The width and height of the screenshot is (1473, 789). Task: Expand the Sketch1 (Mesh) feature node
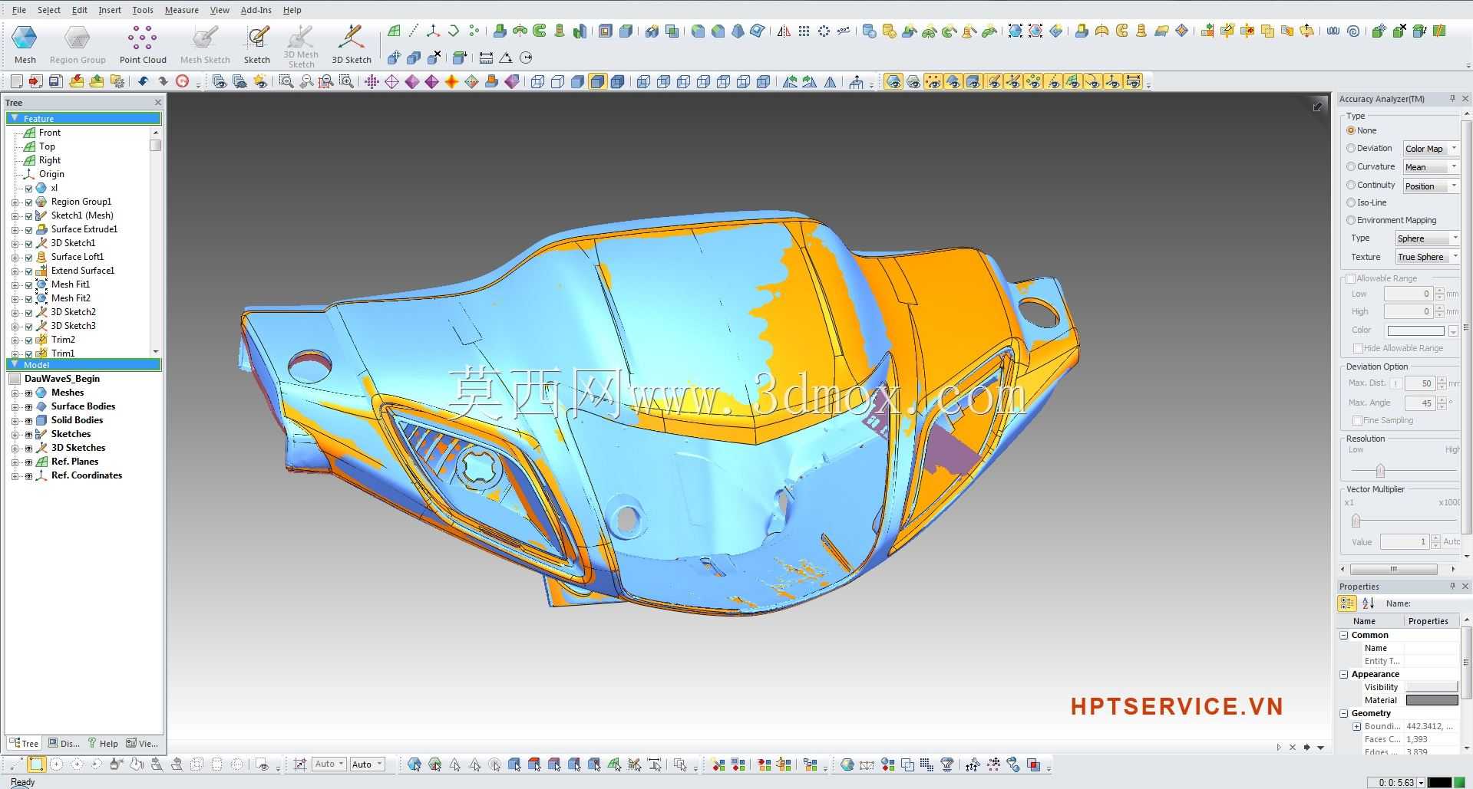pos(15,215)
